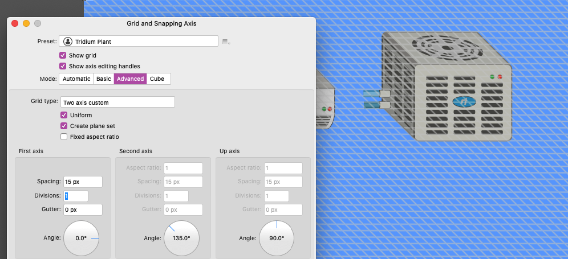Toggle Show axis editing handles

tap(63, 66)
